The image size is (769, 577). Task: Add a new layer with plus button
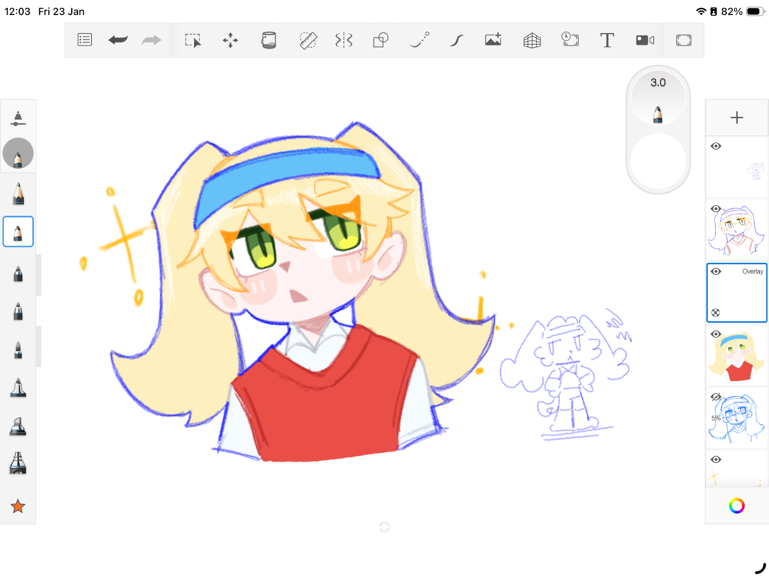tap(736, 118)
